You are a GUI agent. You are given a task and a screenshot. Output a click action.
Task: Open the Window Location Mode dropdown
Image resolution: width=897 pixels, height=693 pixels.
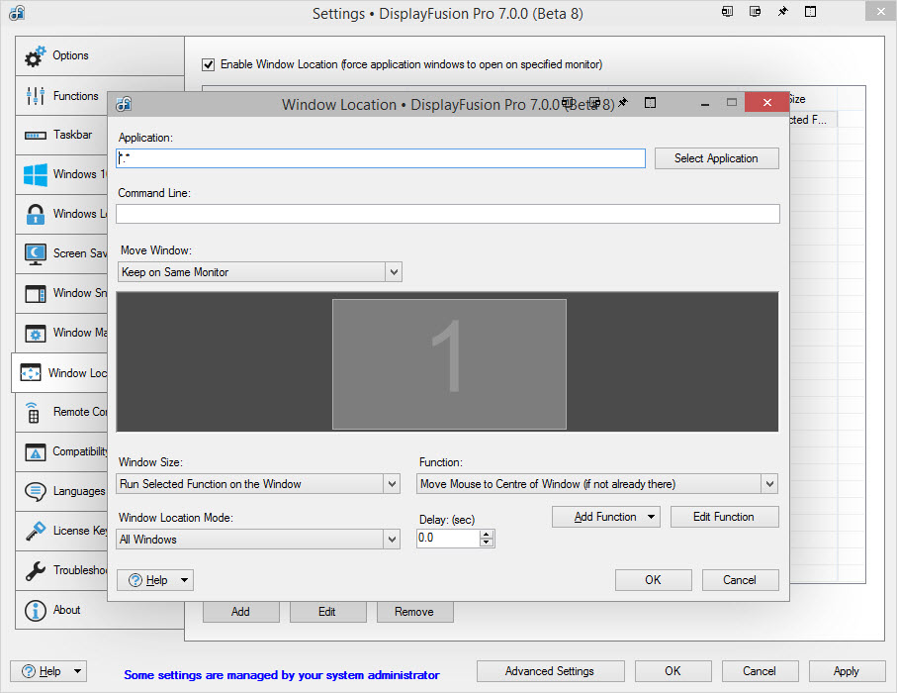pos(392,540)
